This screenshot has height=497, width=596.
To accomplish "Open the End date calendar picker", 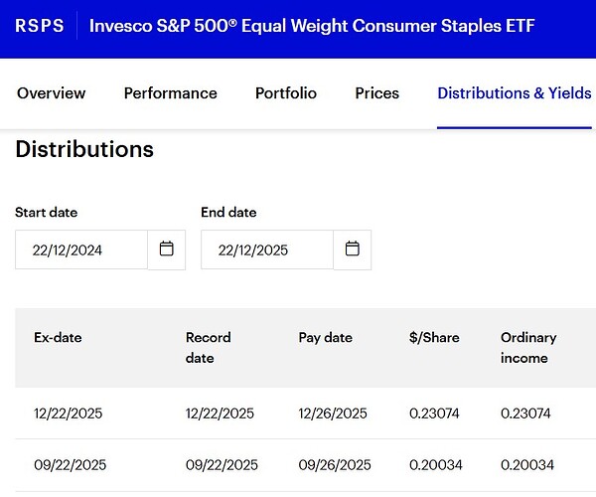I will point(352,249).
